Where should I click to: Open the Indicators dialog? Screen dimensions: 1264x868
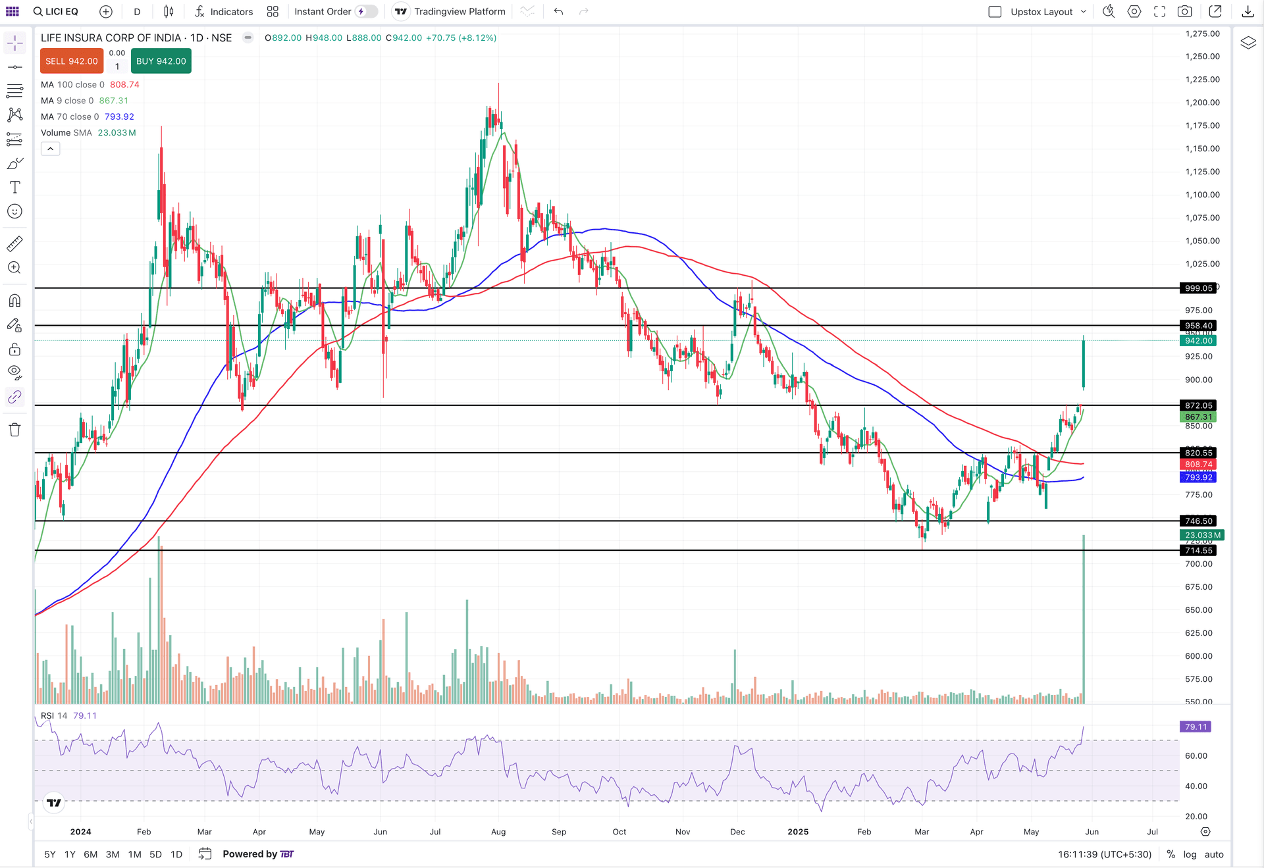[x=224, y=11]
